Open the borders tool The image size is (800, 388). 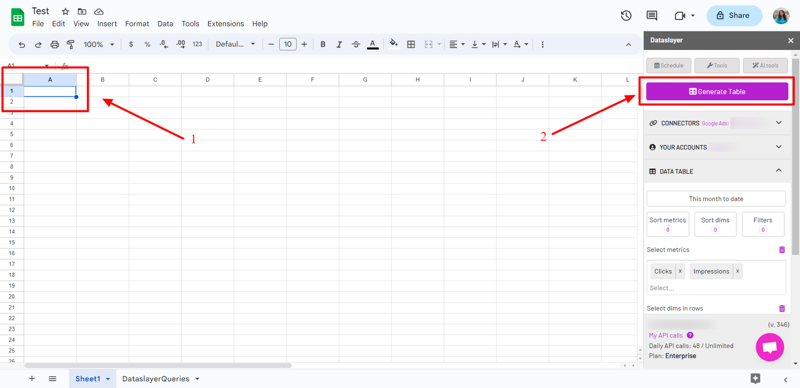tap(411, 44)
